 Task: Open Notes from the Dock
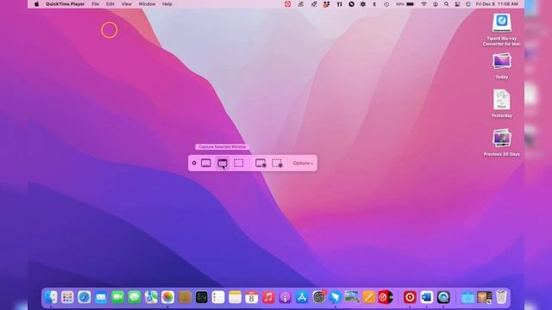(x=235, y=297)
